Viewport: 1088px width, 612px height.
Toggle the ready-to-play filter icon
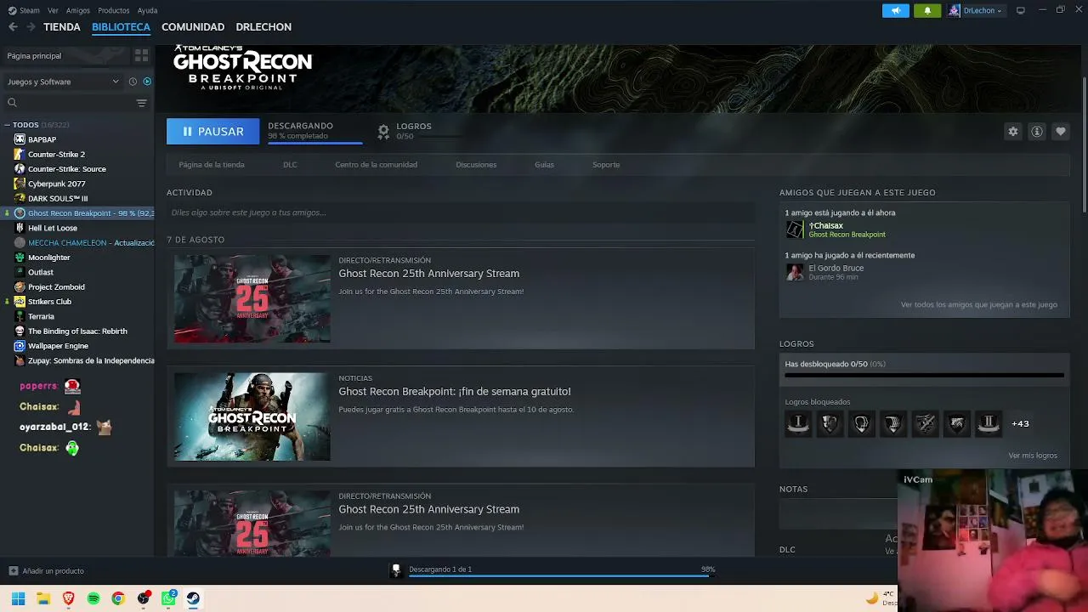coord(147,82)
